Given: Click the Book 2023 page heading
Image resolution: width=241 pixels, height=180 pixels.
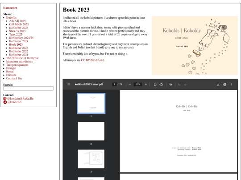Looking at the screenshot, I should (76, 10).
